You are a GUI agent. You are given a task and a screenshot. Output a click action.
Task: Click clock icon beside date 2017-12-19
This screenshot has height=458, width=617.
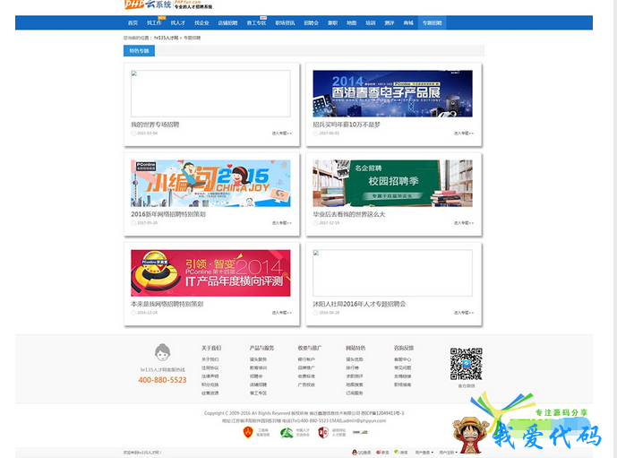click(315, 223)
